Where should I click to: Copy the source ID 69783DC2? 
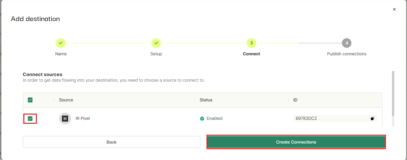pos(372,119)
